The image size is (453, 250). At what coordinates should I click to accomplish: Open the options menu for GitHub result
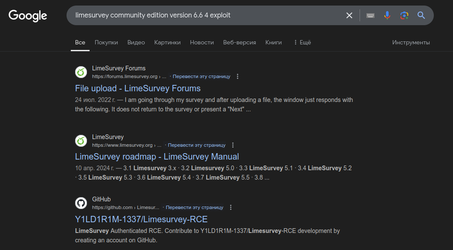(230, 207)
